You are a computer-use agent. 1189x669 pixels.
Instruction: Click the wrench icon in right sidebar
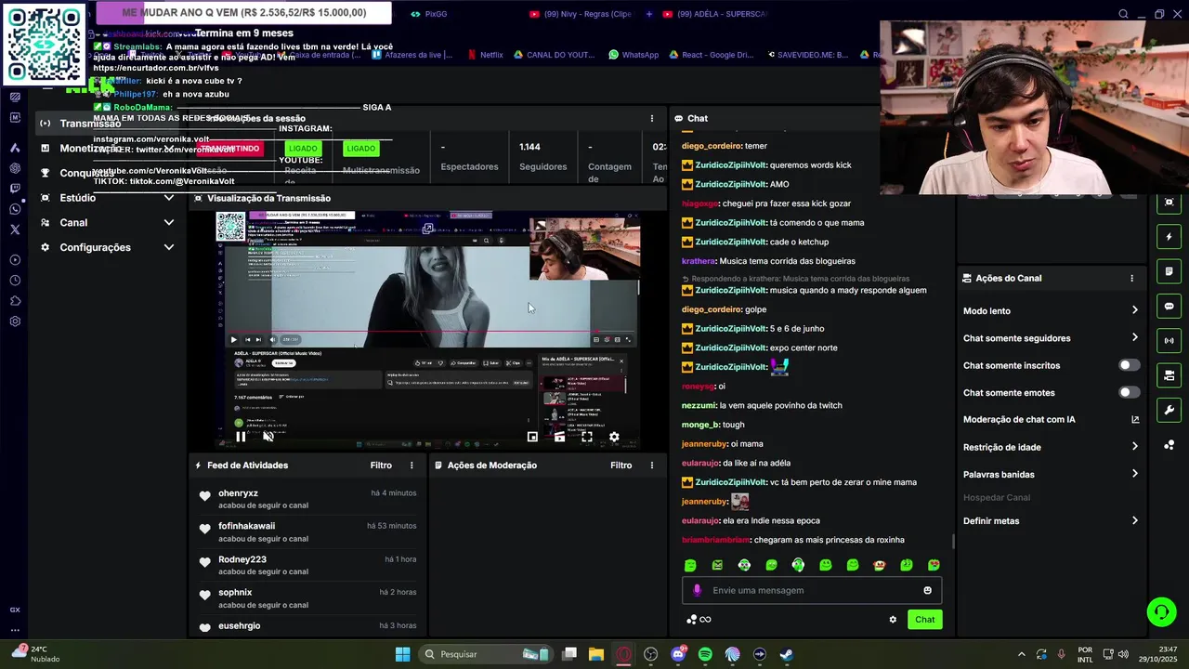[1169, 410]
